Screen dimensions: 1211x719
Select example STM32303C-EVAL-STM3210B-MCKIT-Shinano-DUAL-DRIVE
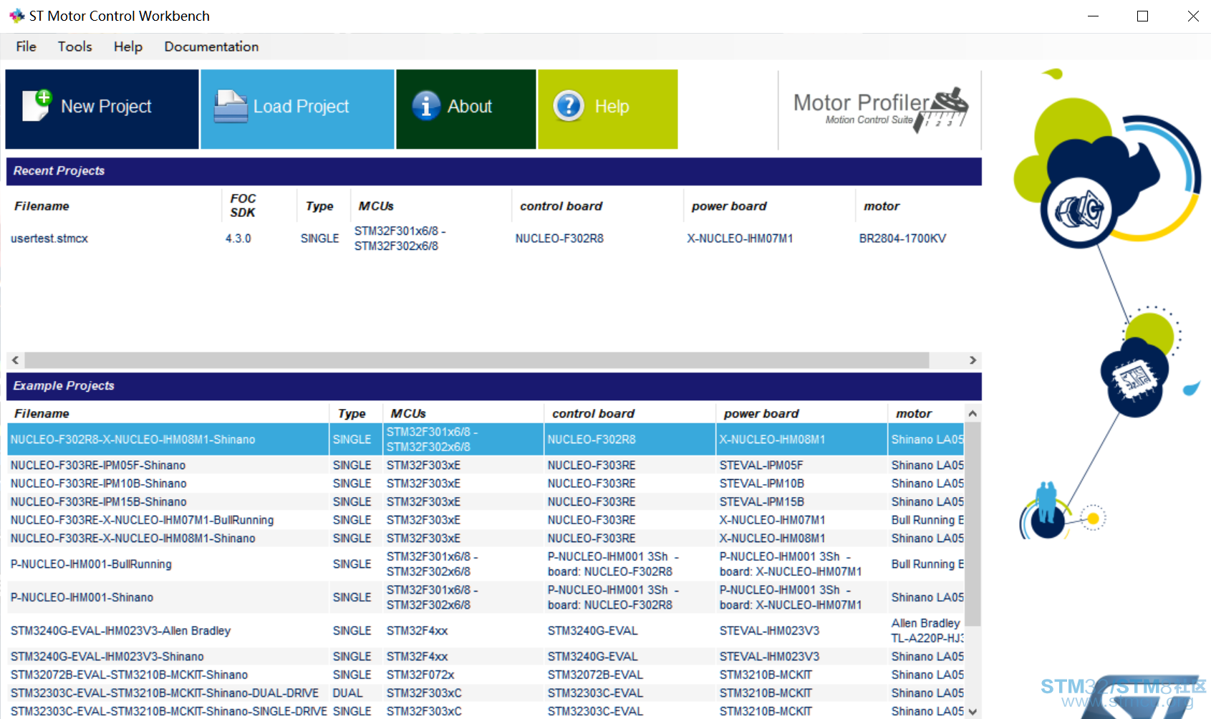click(486, 693)
